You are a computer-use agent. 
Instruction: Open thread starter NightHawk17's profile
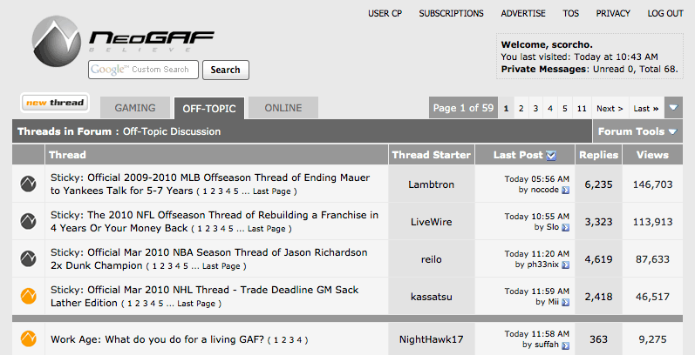432,339
